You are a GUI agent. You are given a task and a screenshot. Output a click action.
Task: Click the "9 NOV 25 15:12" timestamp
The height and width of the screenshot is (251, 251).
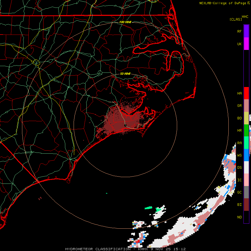pyautogui.click(x=168, y=249)
